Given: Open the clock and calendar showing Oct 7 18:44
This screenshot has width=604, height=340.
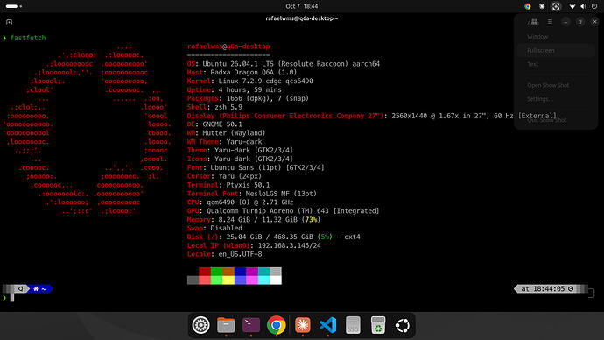Looking at the screenshot, I should tap(302, 6).
